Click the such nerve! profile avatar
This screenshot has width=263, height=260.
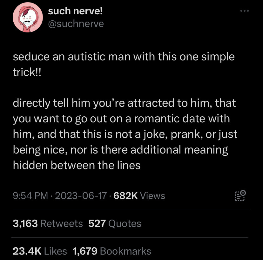[28, 17]
